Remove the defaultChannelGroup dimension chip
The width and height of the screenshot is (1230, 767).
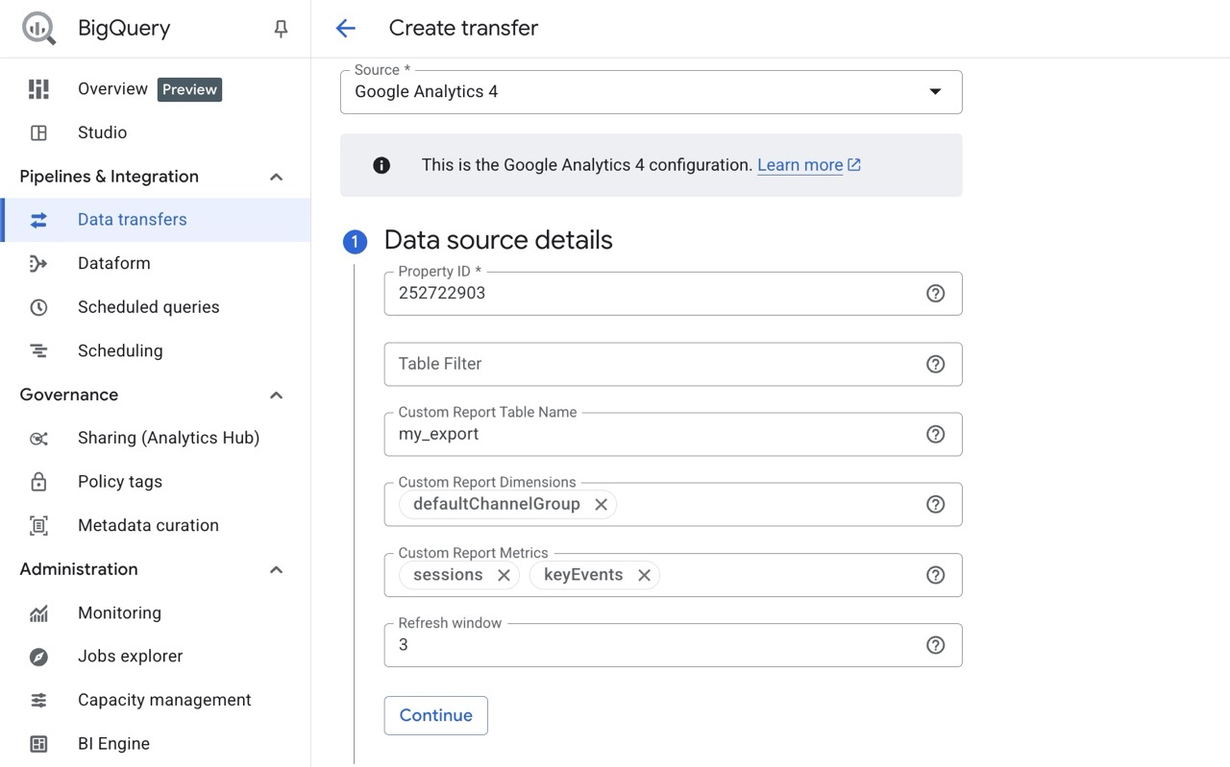click(x=601, y=505)
